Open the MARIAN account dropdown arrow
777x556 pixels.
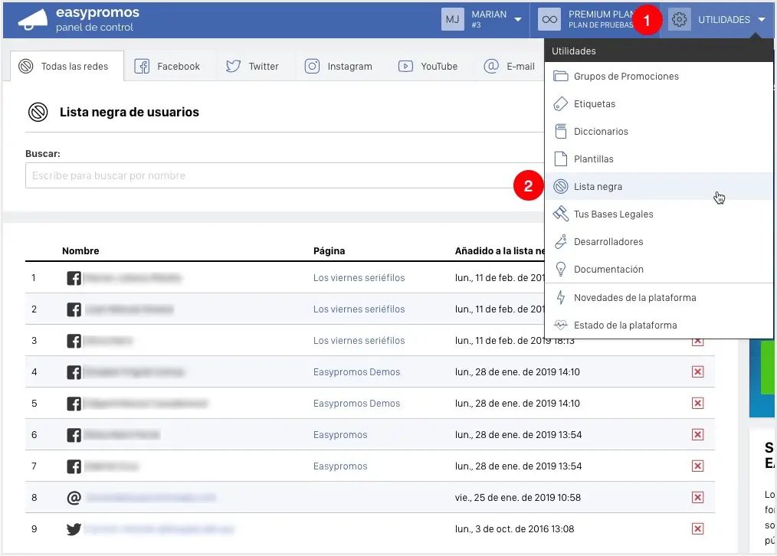518,20
